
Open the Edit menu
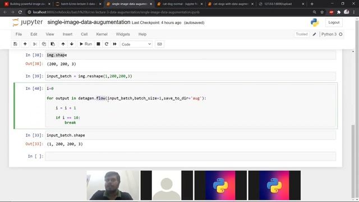point(34,34)
